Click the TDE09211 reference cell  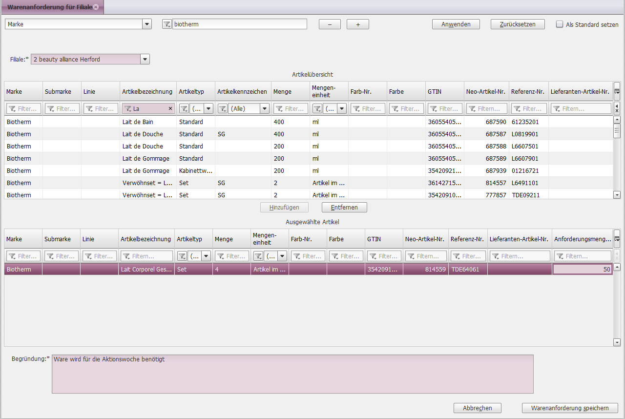coord(528,195)
